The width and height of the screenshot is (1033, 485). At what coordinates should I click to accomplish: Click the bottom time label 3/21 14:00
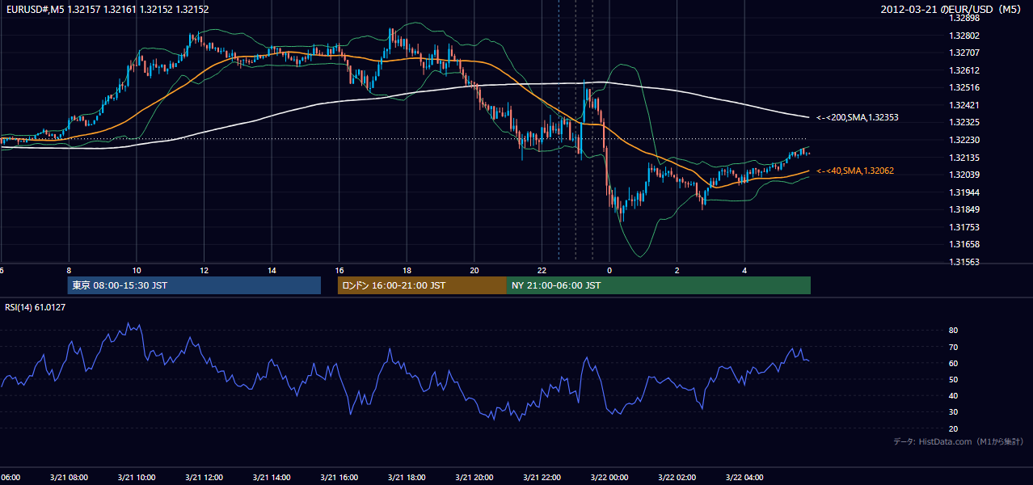(x=272, y=477)
